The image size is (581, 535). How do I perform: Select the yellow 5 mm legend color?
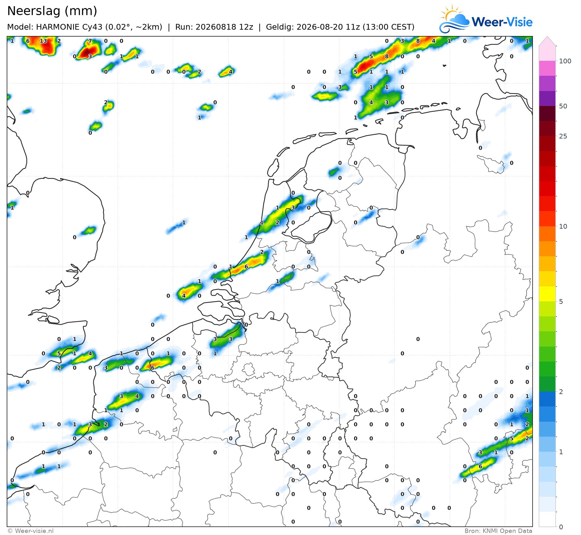click(x=547, y=294)
